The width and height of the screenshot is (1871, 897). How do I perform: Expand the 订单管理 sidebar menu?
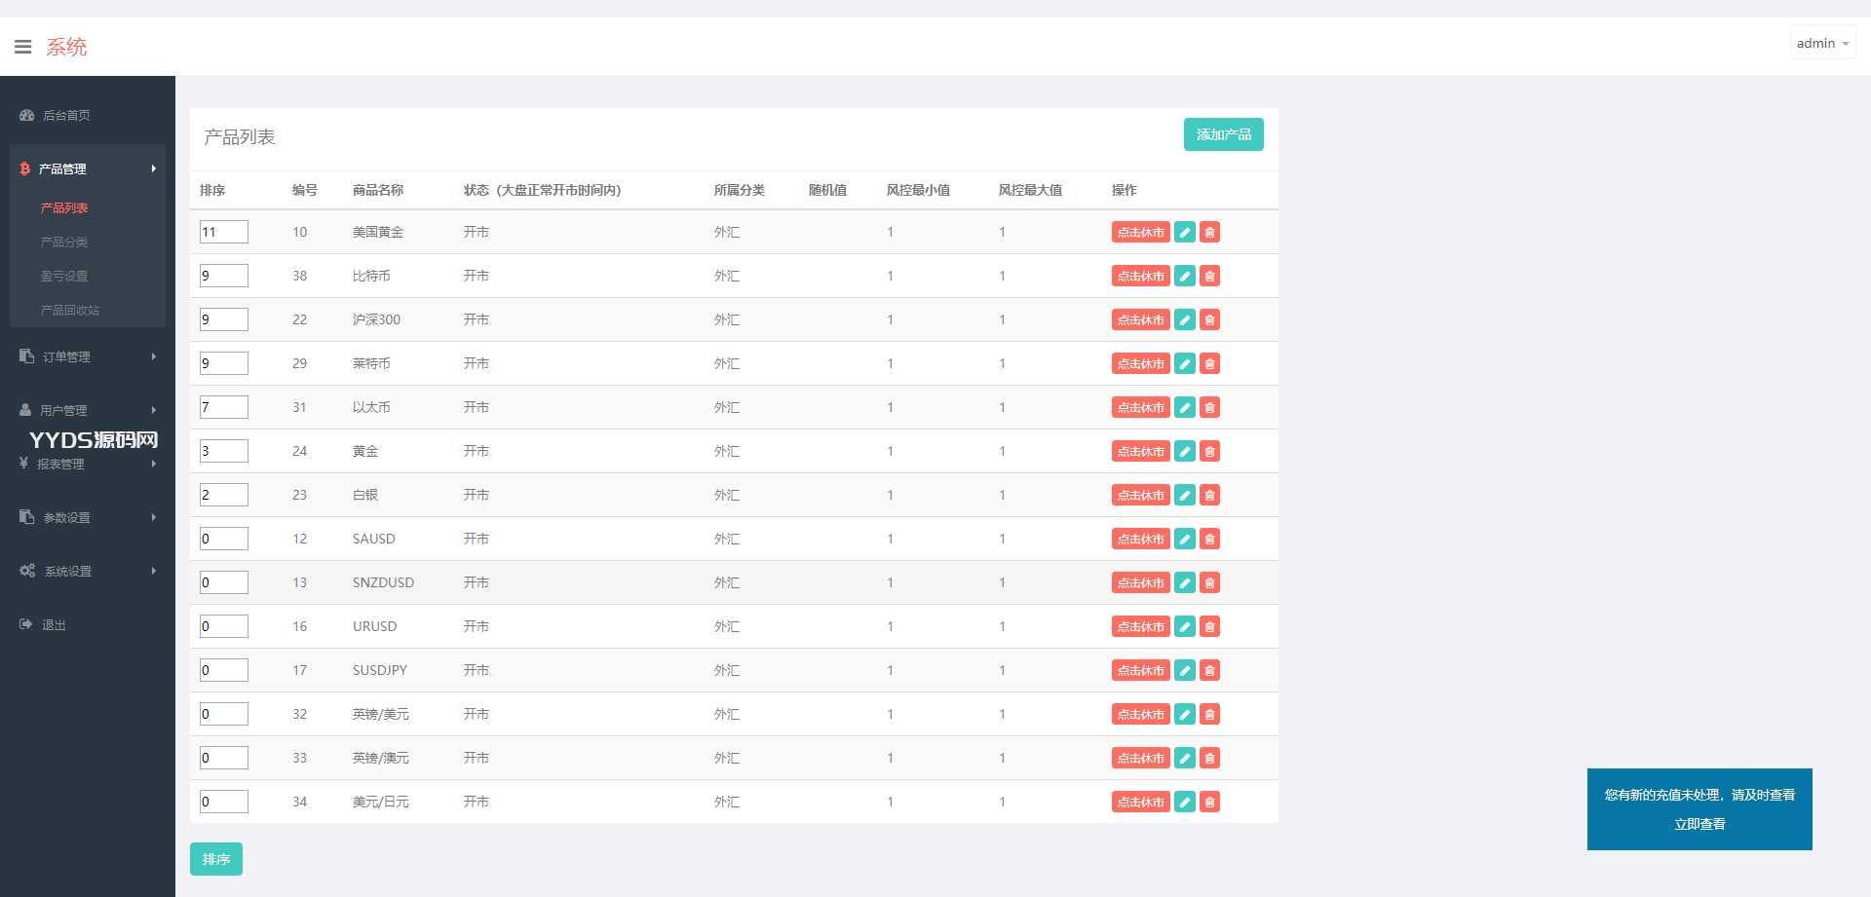point(87,356)
